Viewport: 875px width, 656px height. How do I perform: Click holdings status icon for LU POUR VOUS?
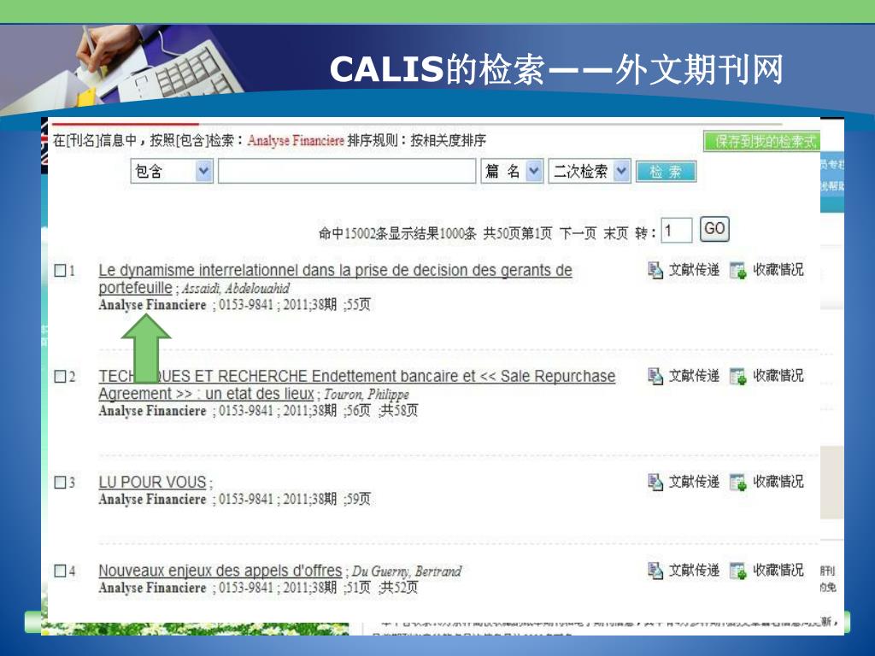click(737, 483)
